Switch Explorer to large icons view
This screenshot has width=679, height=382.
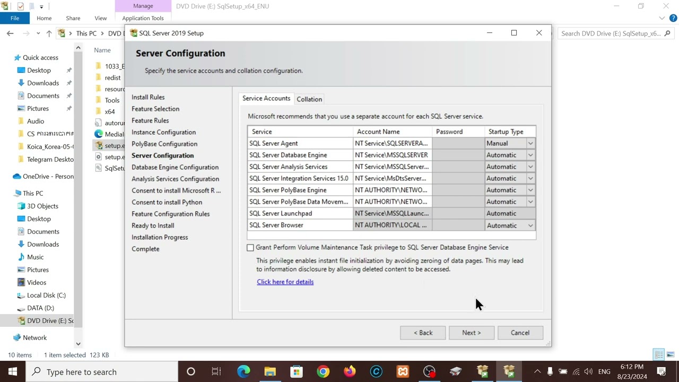point(671,354)
